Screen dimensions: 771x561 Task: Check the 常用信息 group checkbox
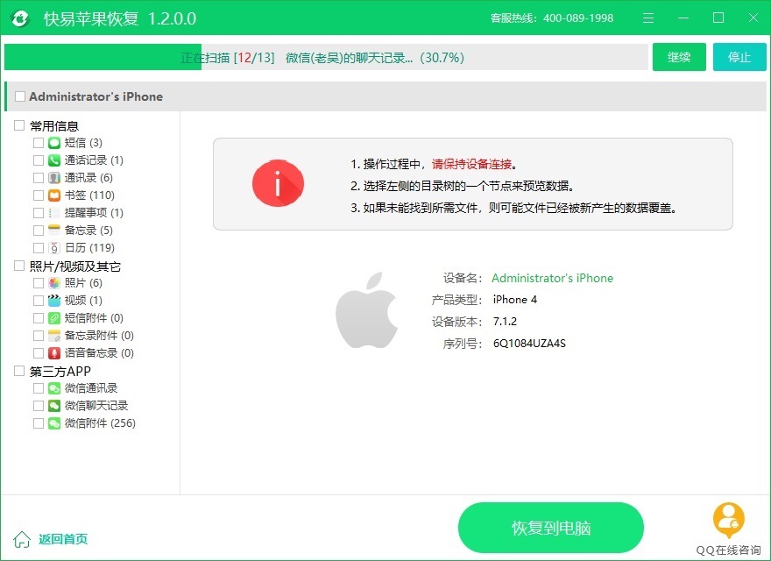(19, 125)
